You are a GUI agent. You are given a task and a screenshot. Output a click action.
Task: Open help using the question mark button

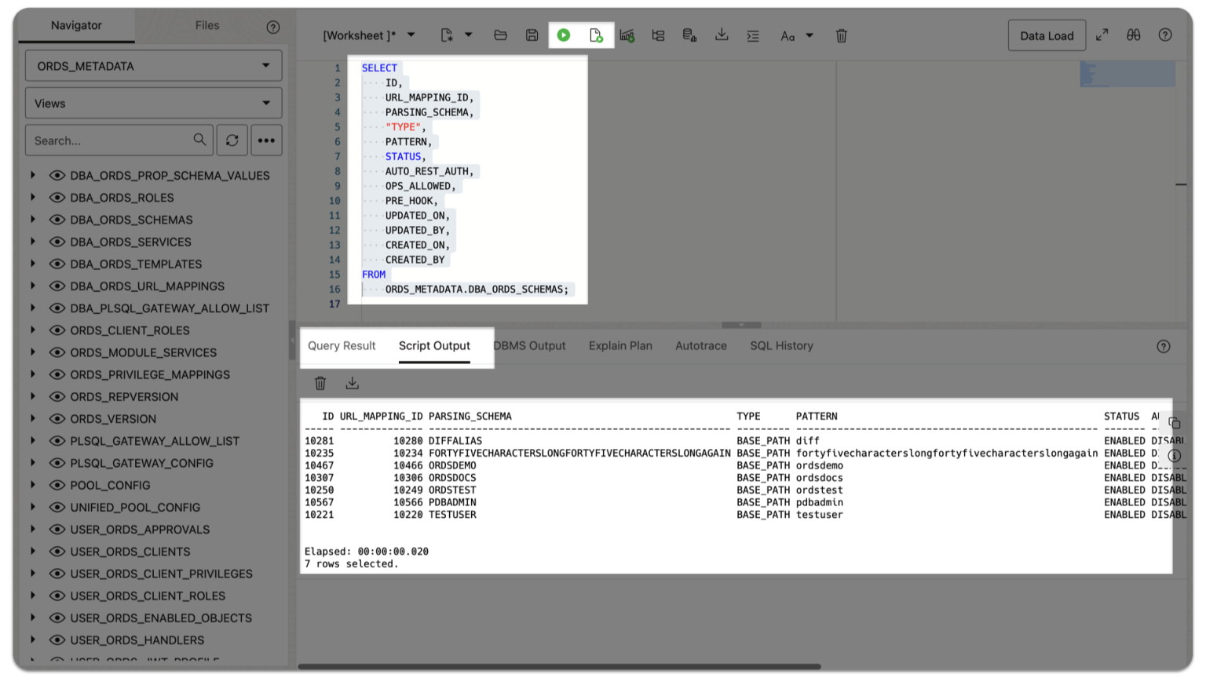click(1165, 35)
